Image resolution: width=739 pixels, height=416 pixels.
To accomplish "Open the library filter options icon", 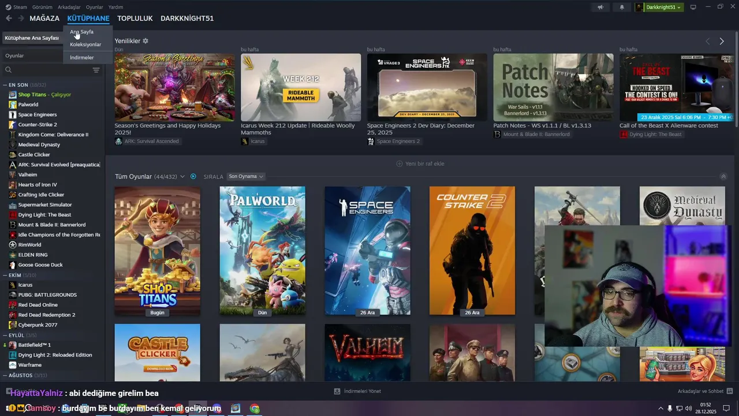I will point(96,70).
